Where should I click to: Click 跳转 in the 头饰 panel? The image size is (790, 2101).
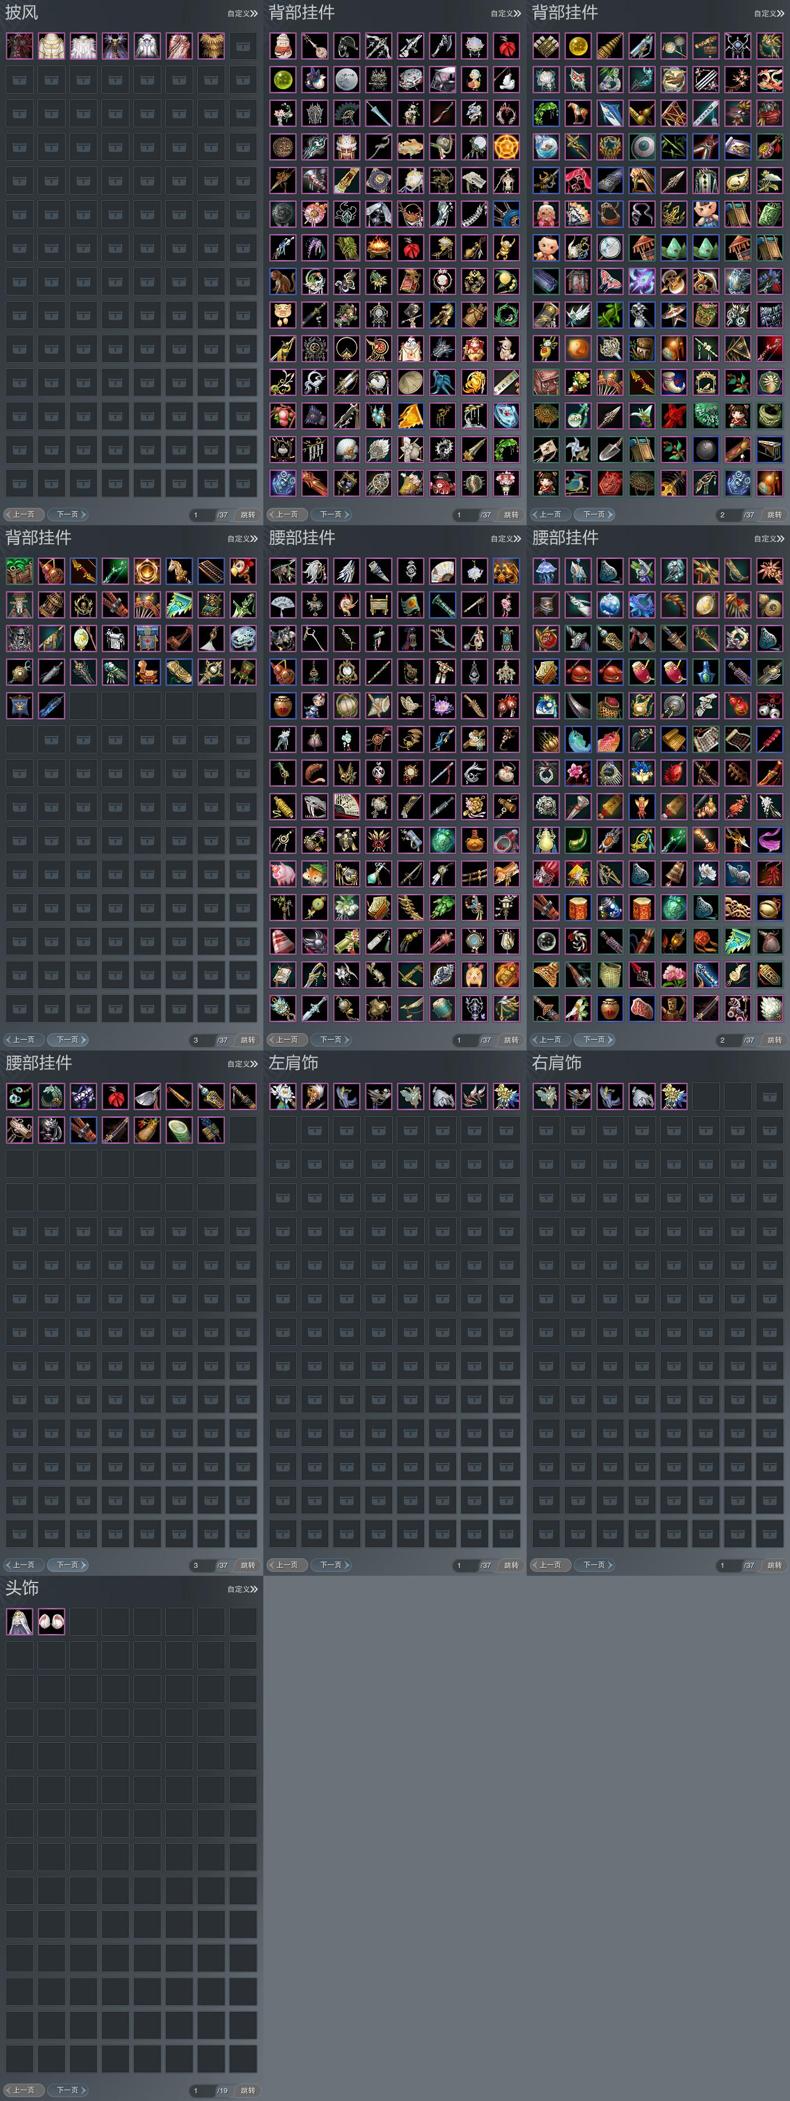coord(248,2090)
